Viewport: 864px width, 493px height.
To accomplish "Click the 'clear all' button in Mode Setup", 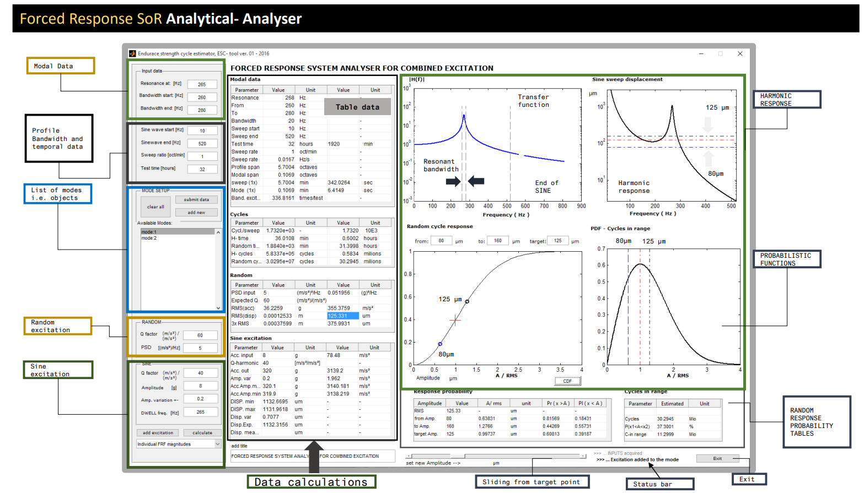I will coord(155,207).
